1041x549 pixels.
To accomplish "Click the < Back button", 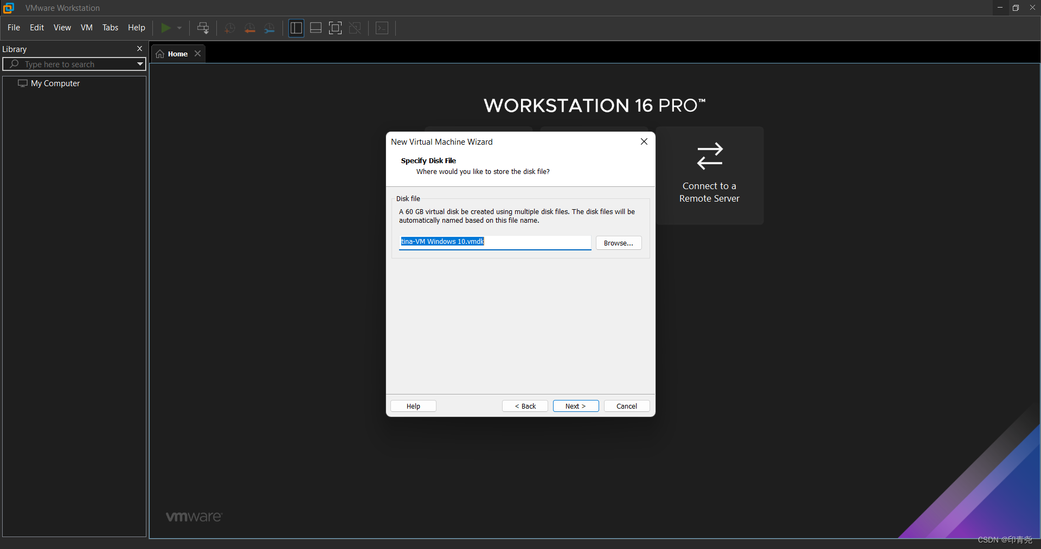I will tap(525, 406).
